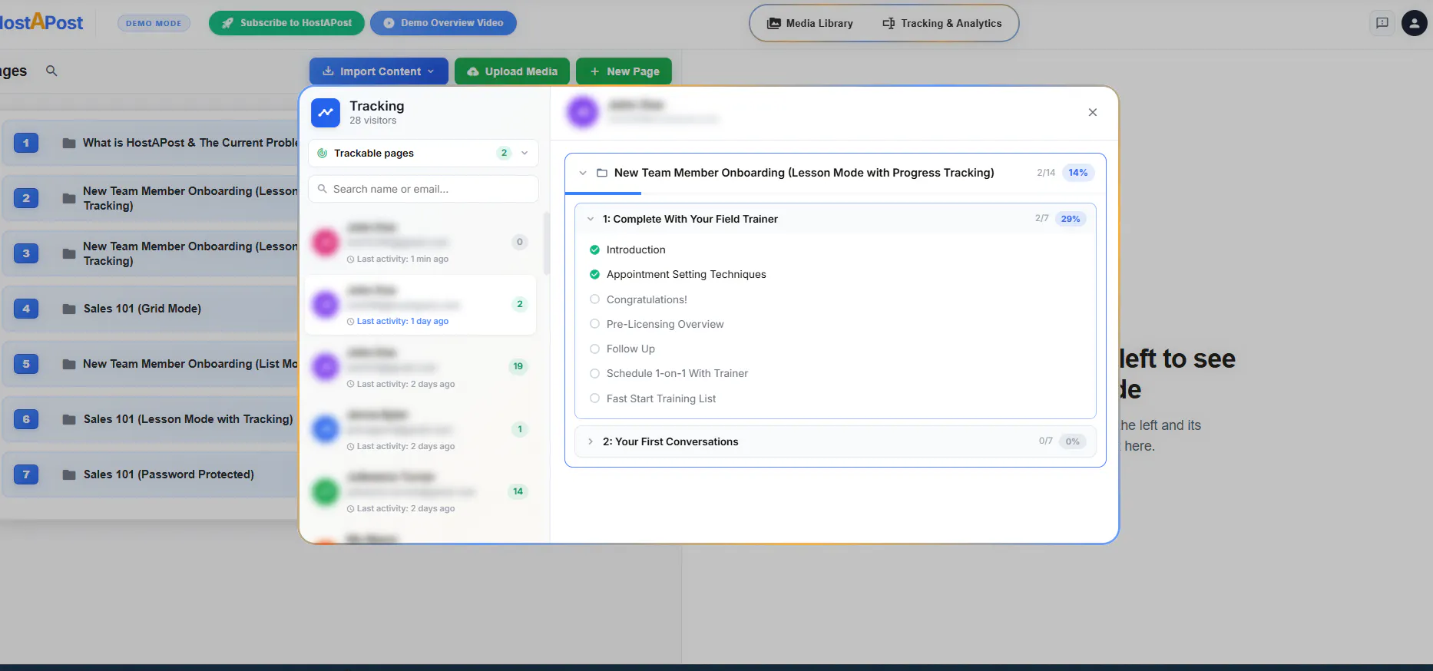
Task: Click the user account avatar icon
Action: (x=1414, y=23)
